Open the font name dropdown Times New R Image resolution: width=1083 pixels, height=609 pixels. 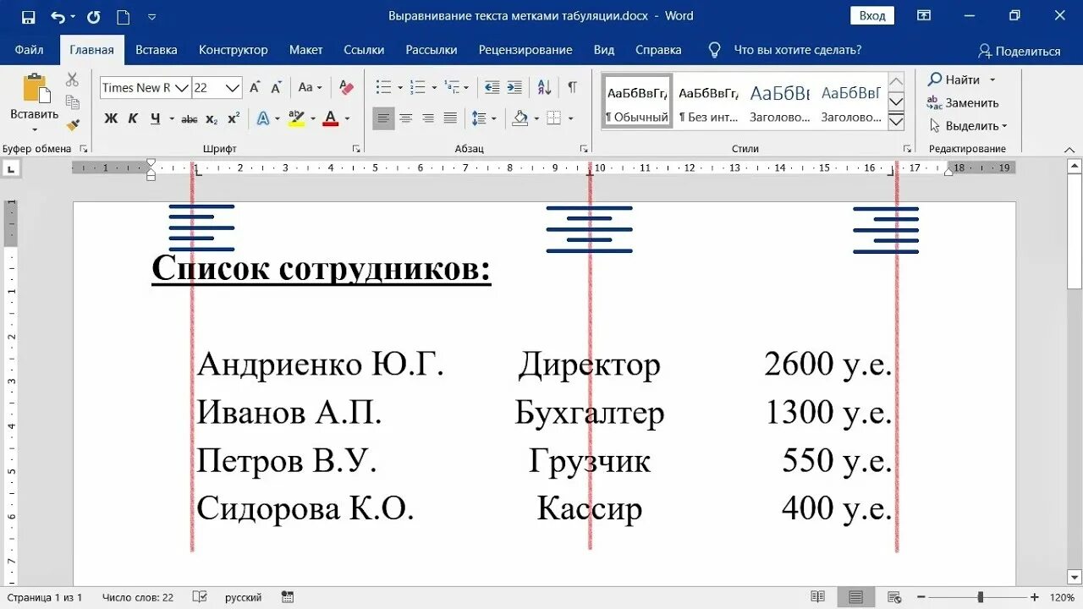181,88
